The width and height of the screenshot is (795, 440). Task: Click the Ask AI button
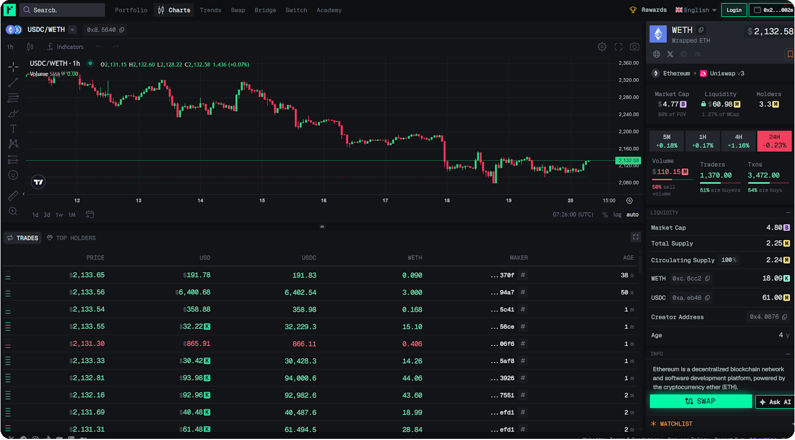776,402
